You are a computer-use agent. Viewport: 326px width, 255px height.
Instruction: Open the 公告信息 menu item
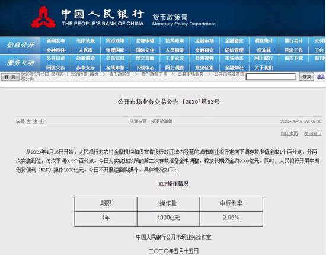click(115, 58)
